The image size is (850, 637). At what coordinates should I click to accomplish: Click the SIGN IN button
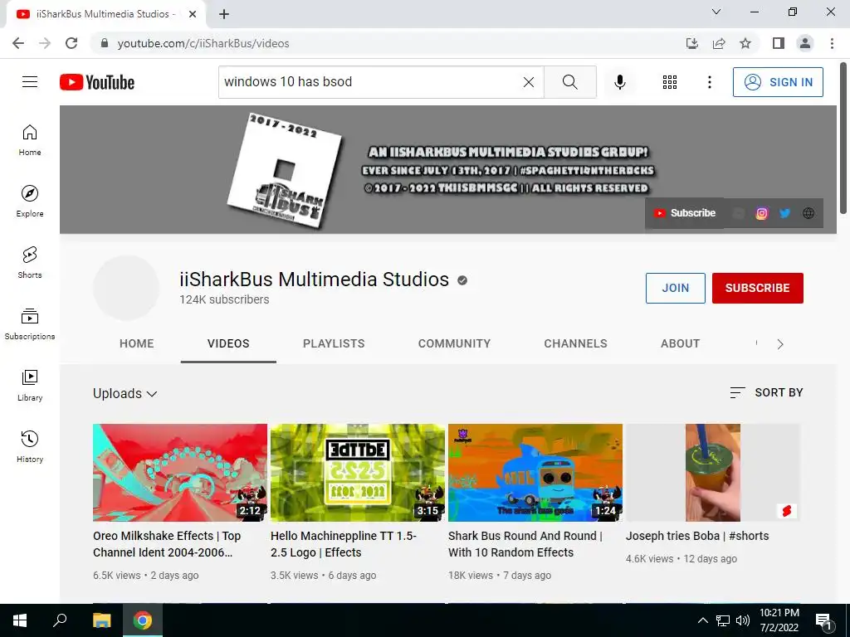coord(778,82)
